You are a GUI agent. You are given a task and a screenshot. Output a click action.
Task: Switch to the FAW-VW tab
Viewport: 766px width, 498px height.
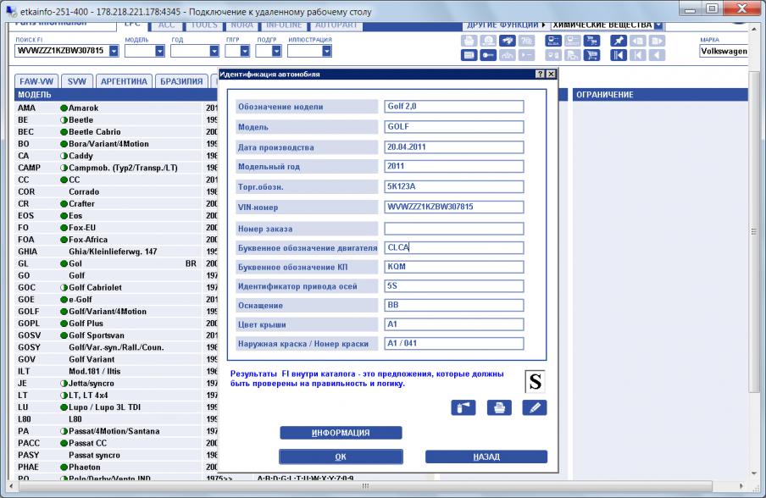pos(36,81)
